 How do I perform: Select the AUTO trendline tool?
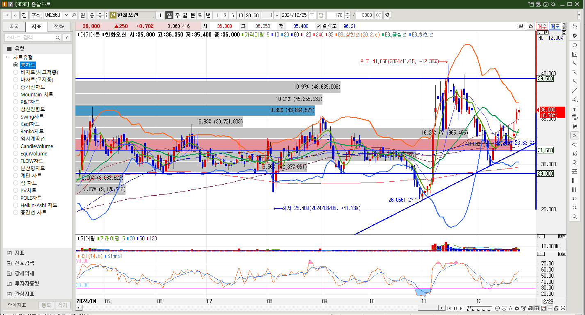coord(574,100)
